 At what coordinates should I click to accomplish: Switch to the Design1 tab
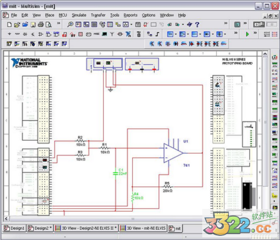pos(15,228)
